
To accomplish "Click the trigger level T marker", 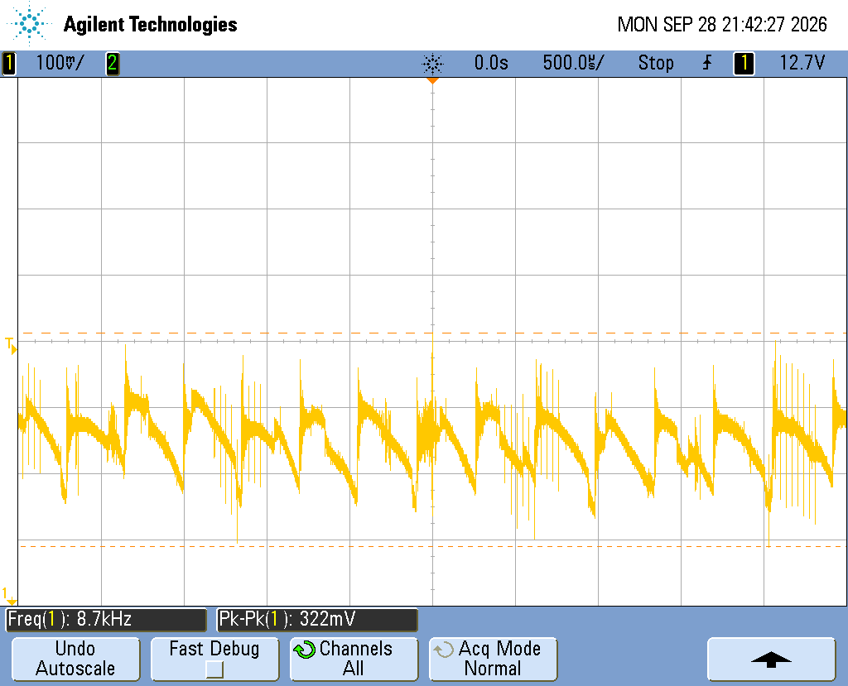I will click(x=11, y=345).
